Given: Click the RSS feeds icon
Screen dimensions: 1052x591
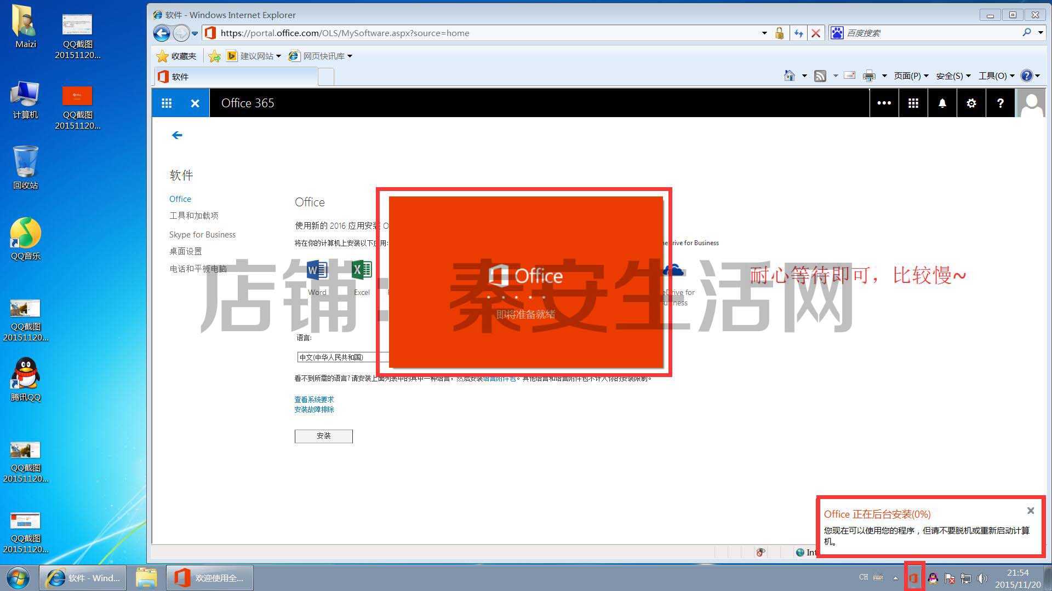Looking at the screenshot, I should [x=820, y=76].
